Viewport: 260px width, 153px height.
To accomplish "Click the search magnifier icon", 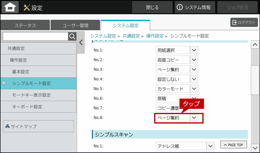I will coord(72,36).
